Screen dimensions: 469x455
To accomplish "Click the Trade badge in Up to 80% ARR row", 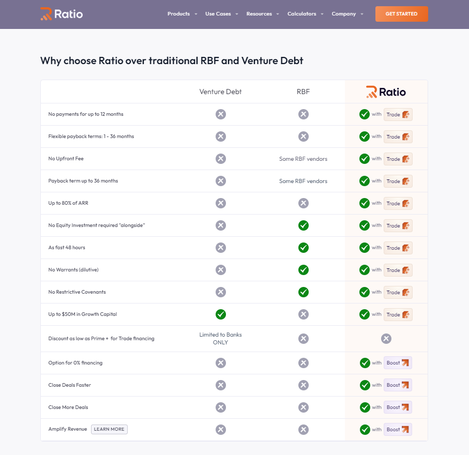I will click(398, 203).
